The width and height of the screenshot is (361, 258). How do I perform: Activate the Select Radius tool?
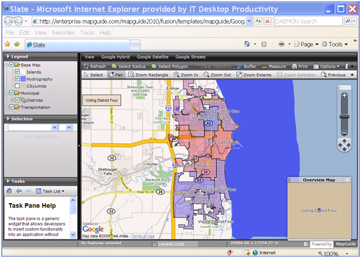click(128, 67)
